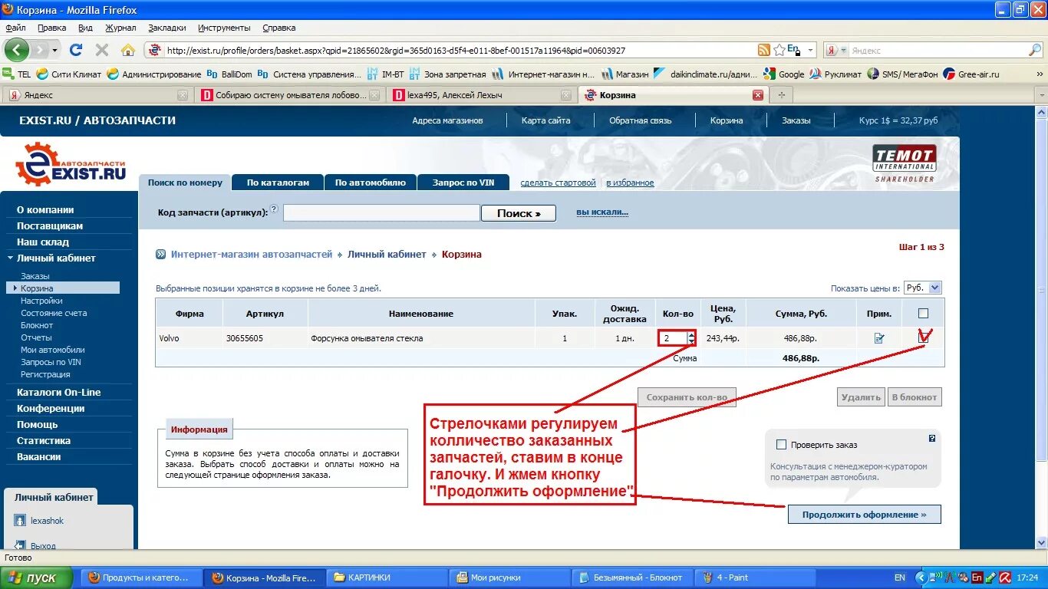Viewport: 1048px width, 589px height.
Task: Open the back-history dropdown arrow
Action: pyautogui.click(x=53, y=51)
